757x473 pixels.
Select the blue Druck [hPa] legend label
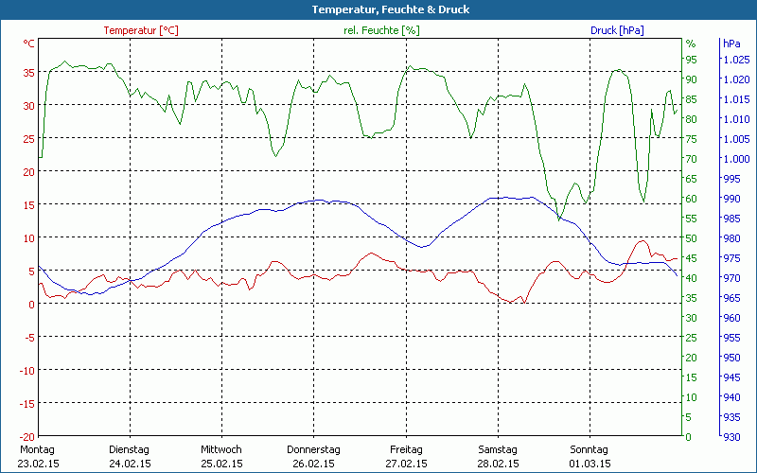pyautogui.click(x=617, y=30)
